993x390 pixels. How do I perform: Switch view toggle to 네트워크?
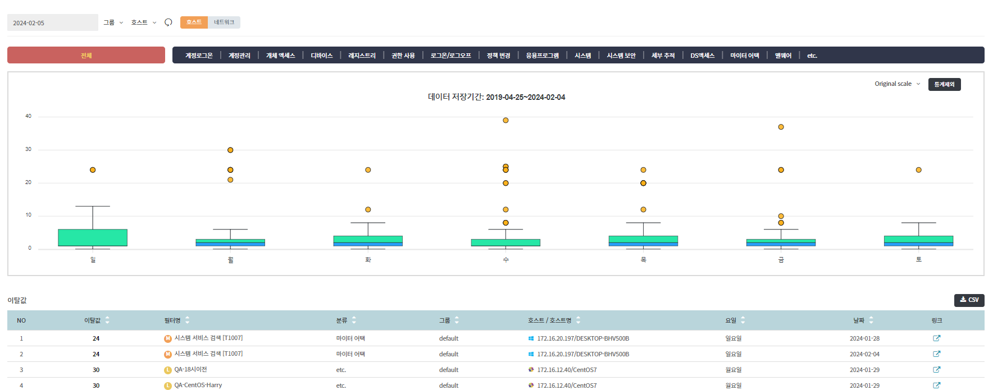tap(224, 22)
